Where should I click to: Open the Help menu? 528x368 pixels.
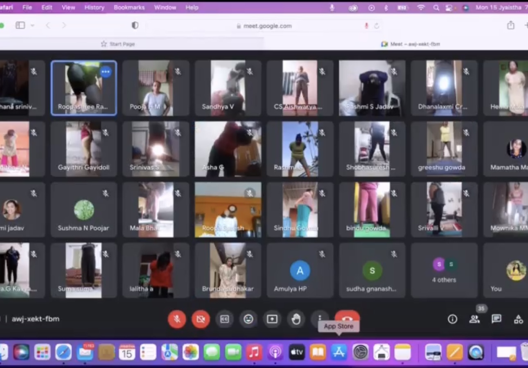point(192,7)
